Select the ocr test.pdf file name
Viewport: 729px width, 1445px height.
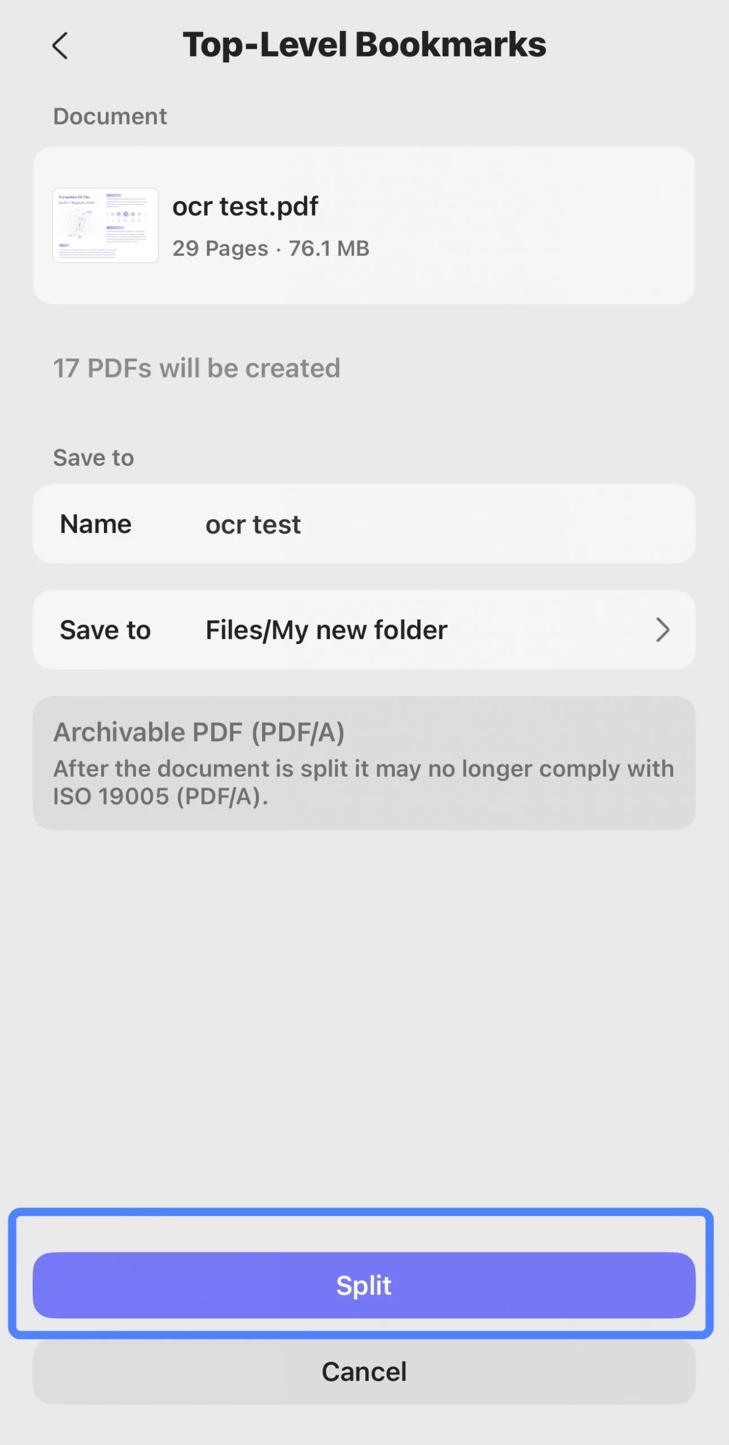point(245,207)
